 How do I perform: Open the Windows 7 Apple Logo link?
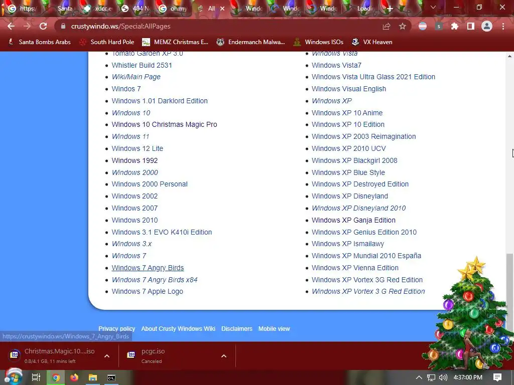147,291
